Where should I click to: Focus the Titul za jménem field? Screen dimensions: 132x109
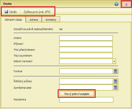[86, 55]
